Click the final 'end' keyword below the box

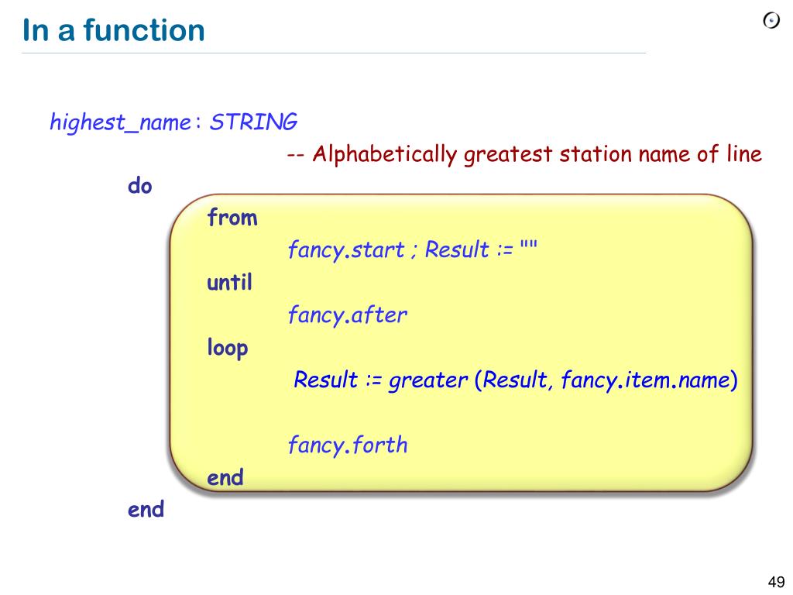(x=146, y=510)
